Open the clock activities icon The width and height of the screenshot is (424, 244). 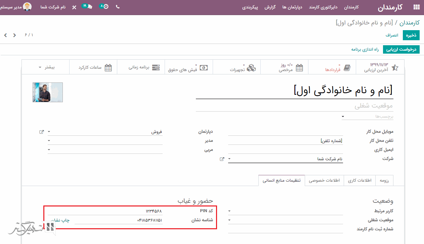click(105, 7)
